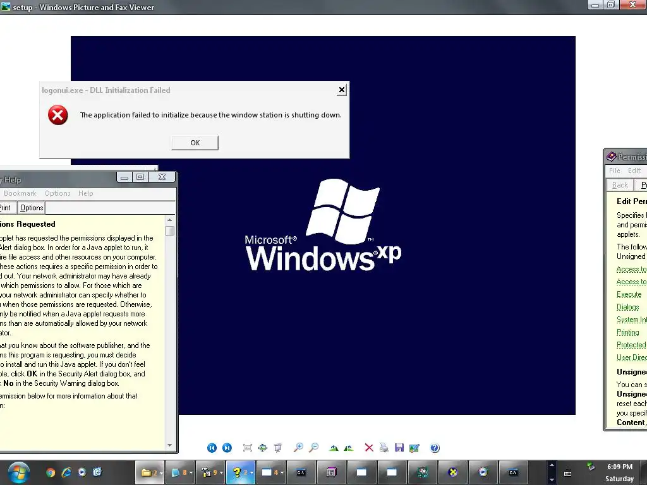This screenshot has width=647, height=485.
Task: Zoom out with the magnifier minus icon
Action: [313, 448]
